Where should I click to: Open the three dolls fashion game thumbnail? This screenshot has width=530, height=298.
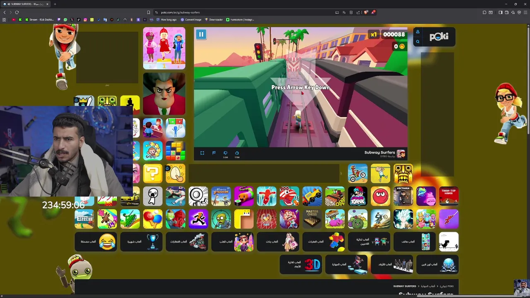click(x=164, y=48)
